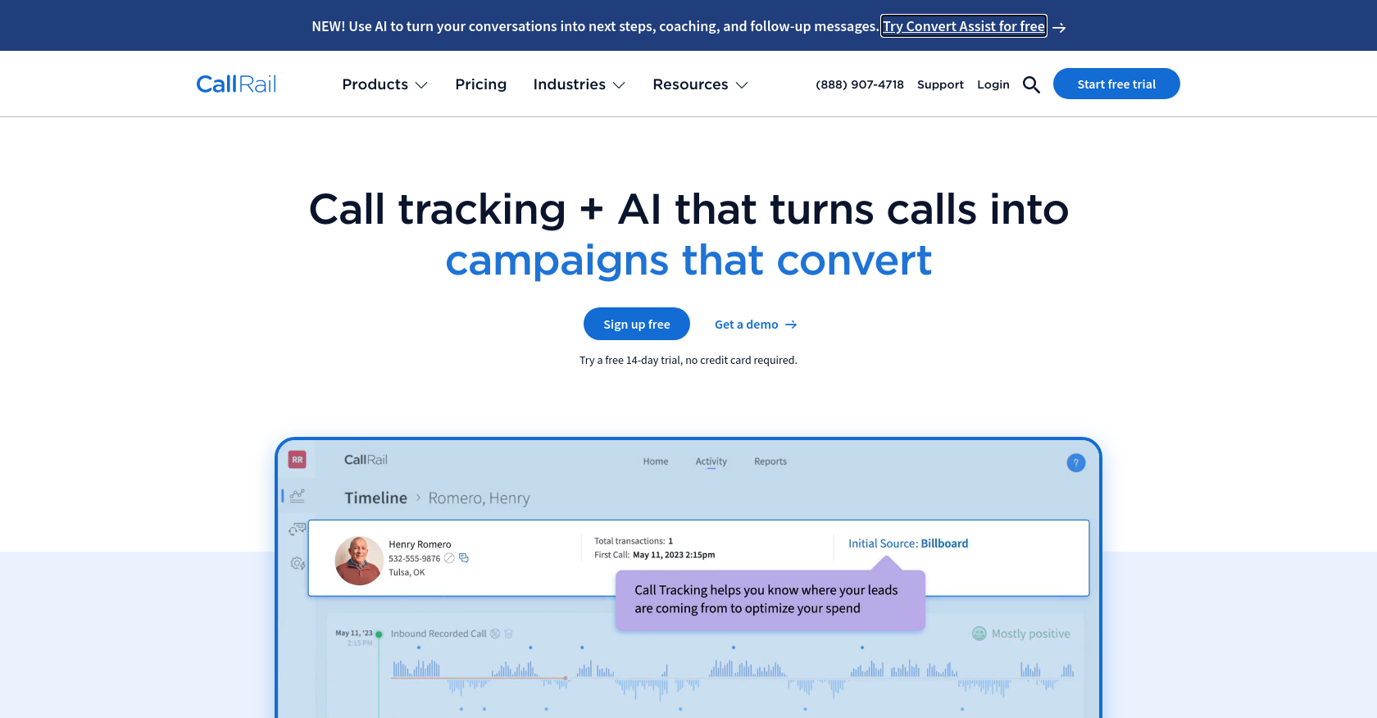Open Try Convert Assist for free link

pos(964,26)
